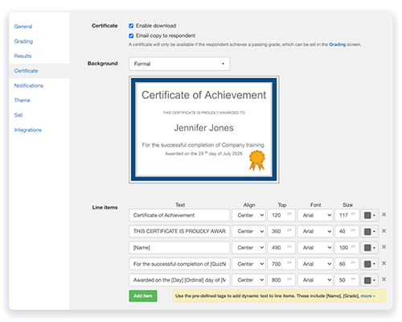Open Align dropdown for [Name] row

click(x=248, y=248)
